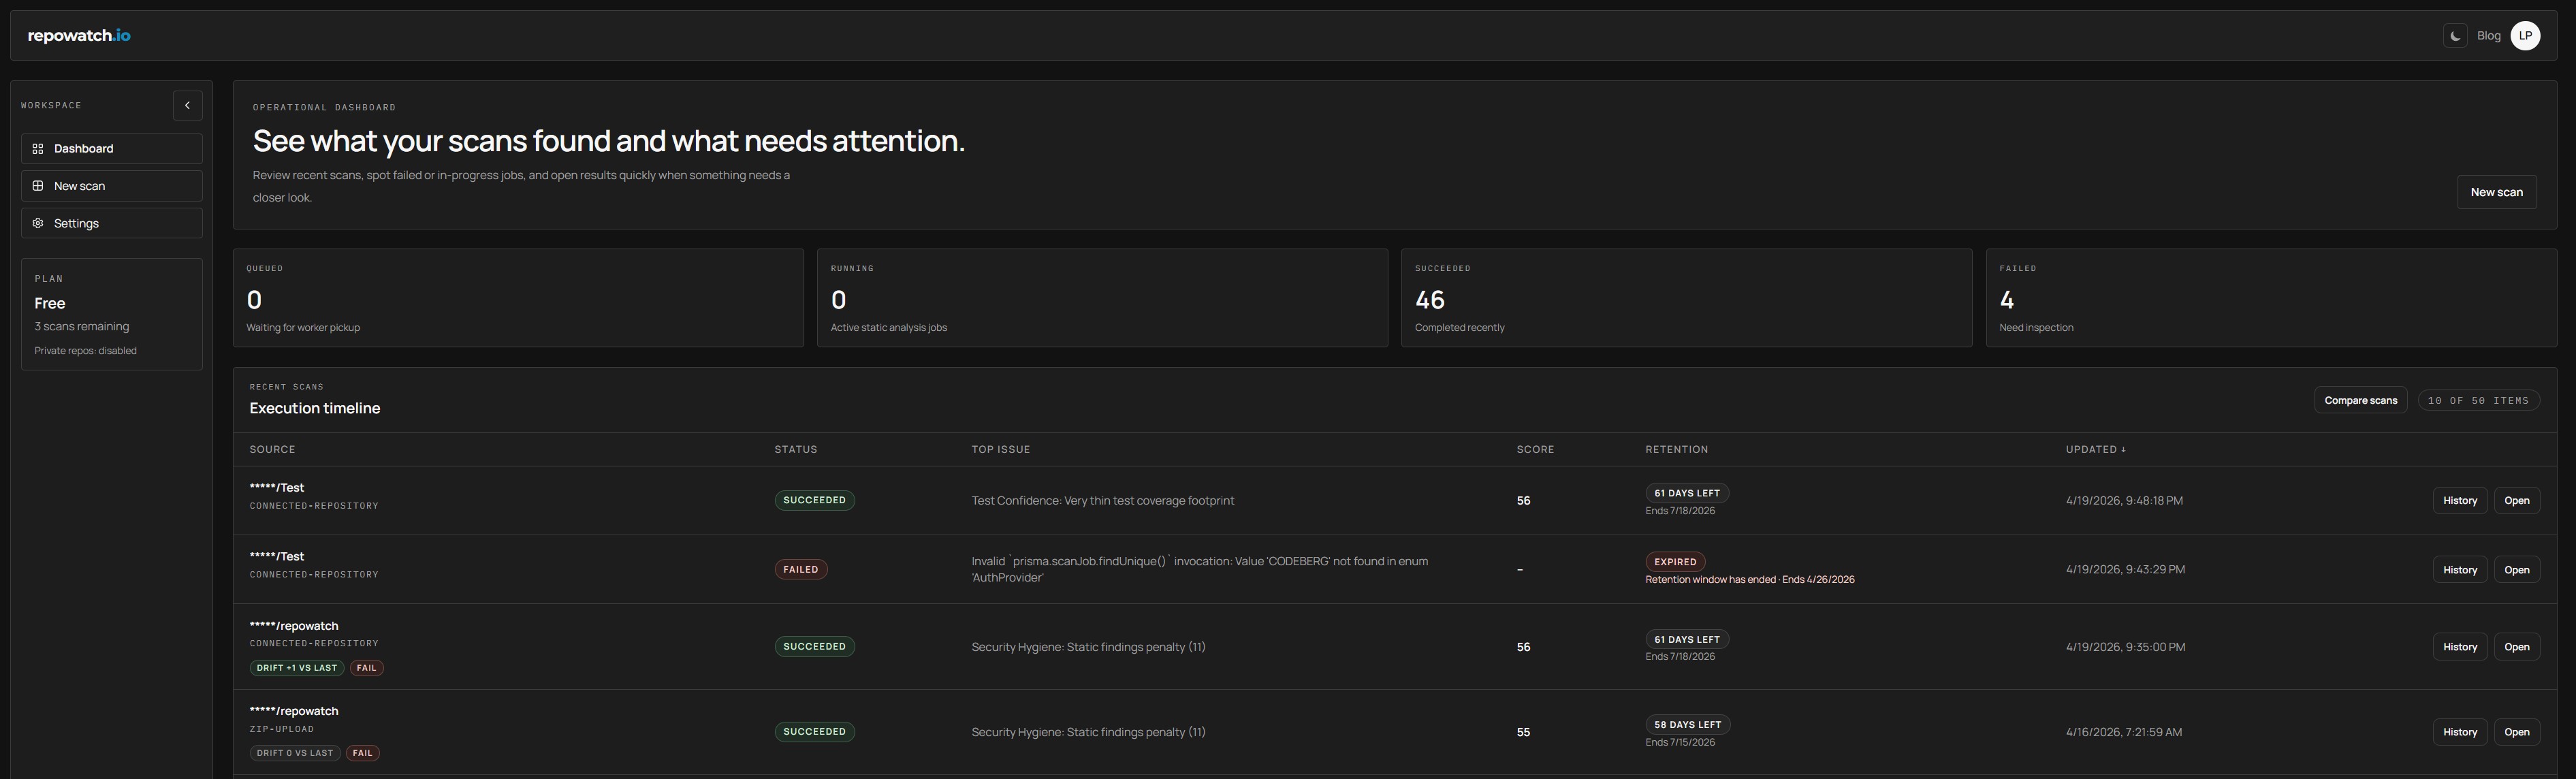2576x779 pixels.
Task: Click the Compare scans button
Action: (x=2360, y=400)
